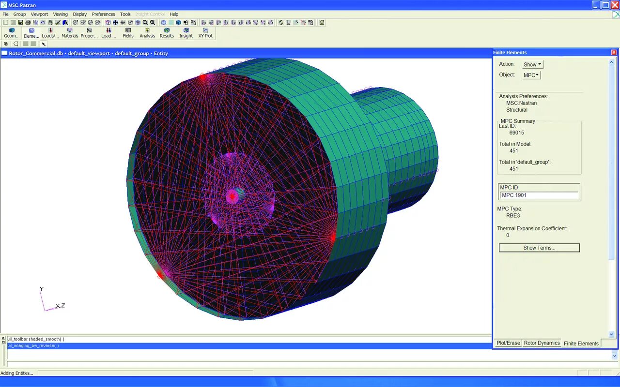Open the Help menu
This screenshot has width=620, height=387.
coord(174,14)
